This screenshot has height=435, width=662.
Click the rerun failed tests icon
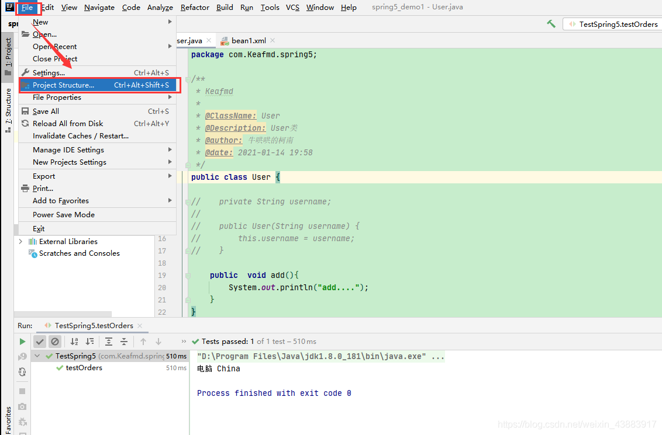(x=22, y=357)
